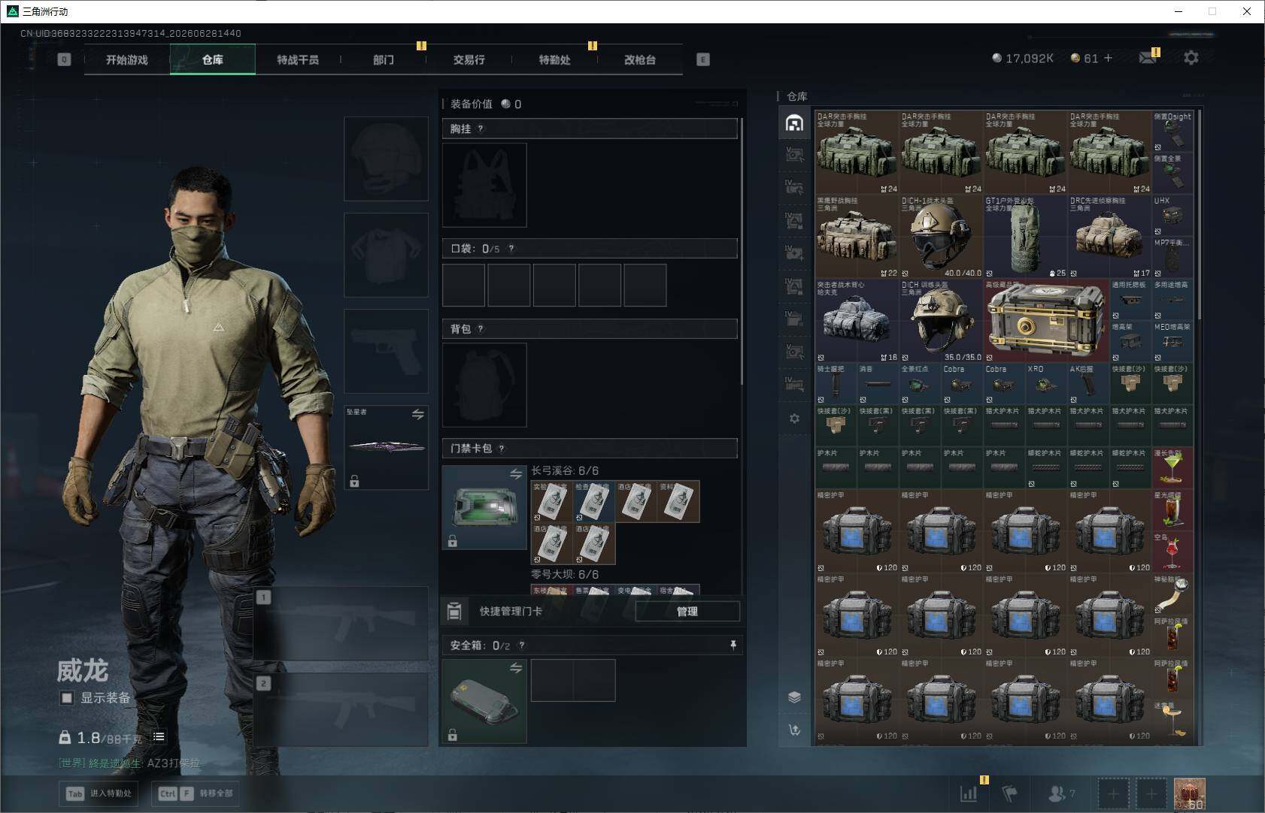Select the DICH-1 战术头盔 helmet item
Image resolution: width=1265 pixels, height=813 pixels.
coord(942,237)
